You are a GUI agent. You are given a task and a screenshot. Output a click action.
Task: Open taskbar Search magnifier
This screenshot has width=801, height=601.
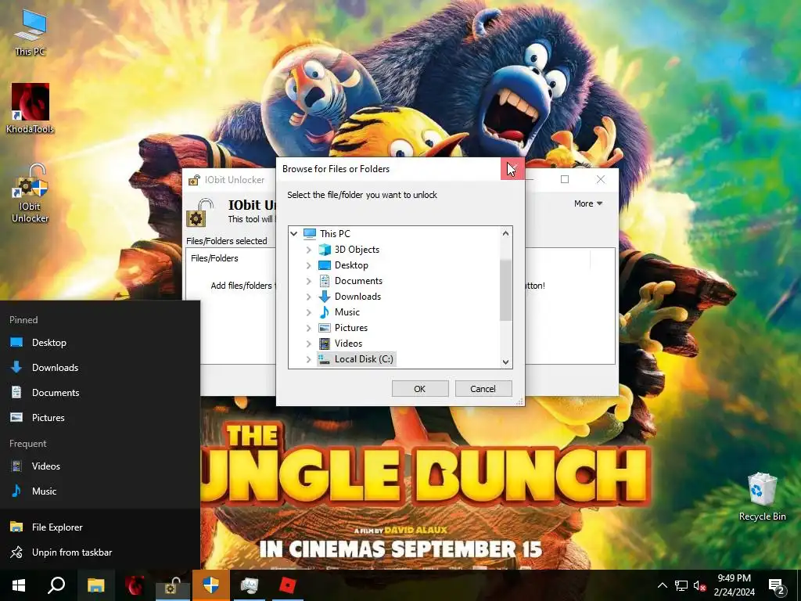[56, 585]
